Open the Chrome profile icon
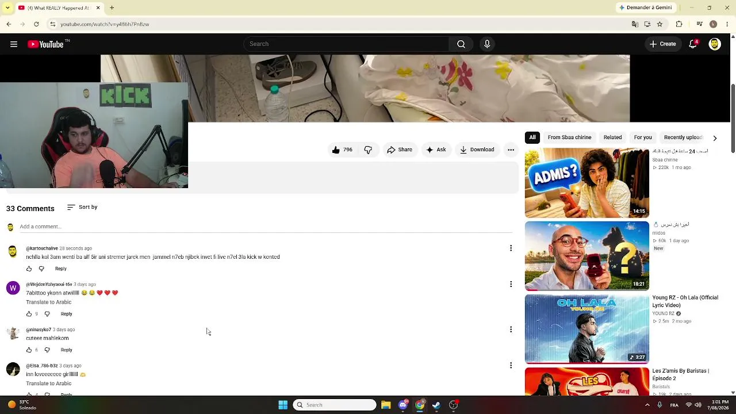The width and height of the screenshot is (736, 414). point(713,24)
